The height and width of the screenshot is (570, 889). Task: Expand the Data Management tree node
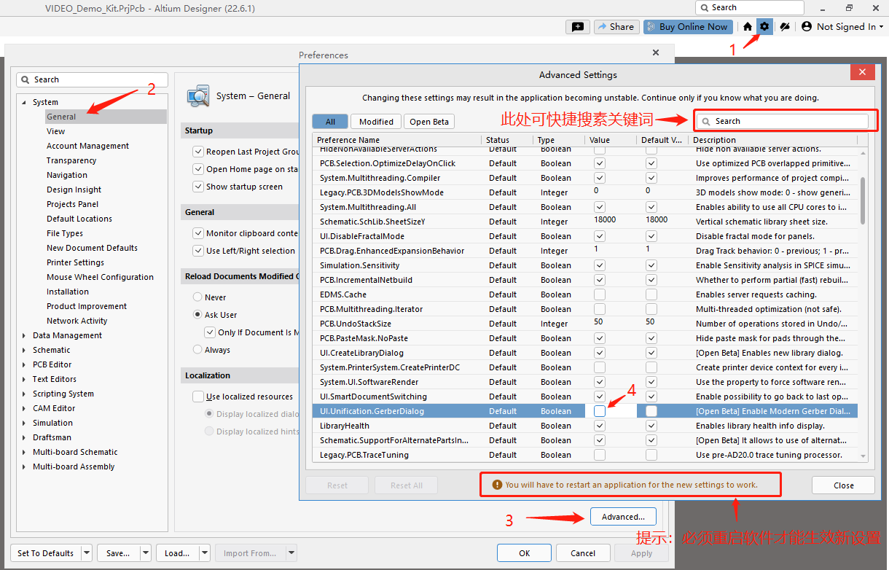24,335
